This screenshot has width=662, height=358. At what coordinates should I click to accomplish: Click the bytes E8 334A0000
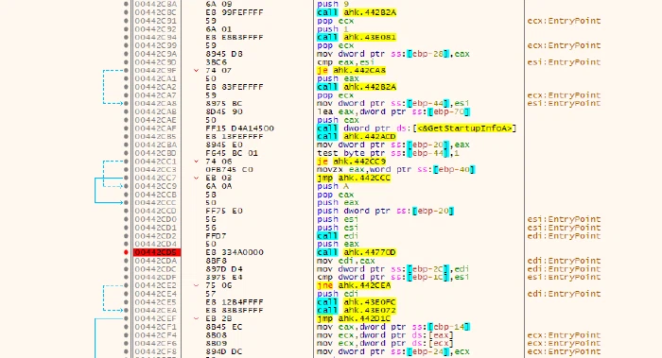(x=235, y=252)
